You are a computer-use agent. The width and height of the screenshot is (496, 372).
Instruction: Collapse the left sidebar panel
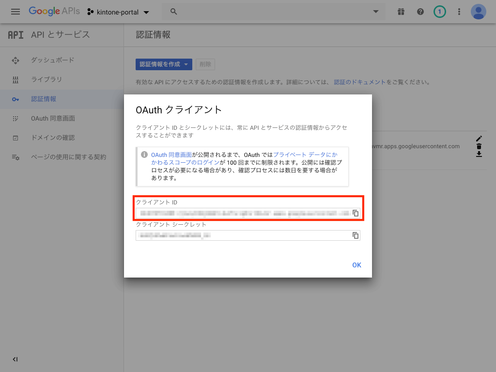[x=15, y=359]
